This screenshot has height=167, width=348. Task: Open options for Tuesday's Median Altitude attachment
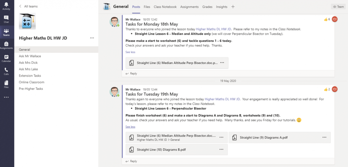point(221,137)
